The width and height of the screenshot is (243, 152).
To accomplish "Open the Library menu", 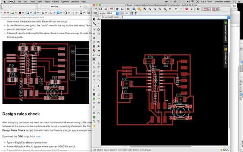I will click(x=55, y=2).
